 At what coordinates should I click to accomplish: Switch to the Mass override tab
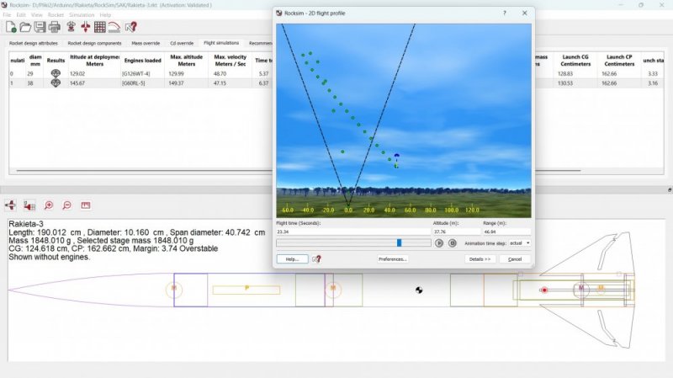146,44
